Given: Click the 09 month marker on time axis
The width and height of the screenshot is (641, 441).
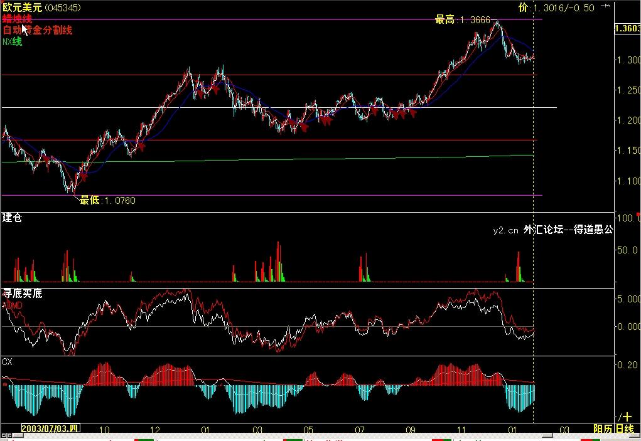Looking at the screenshot, I should 411,430.
